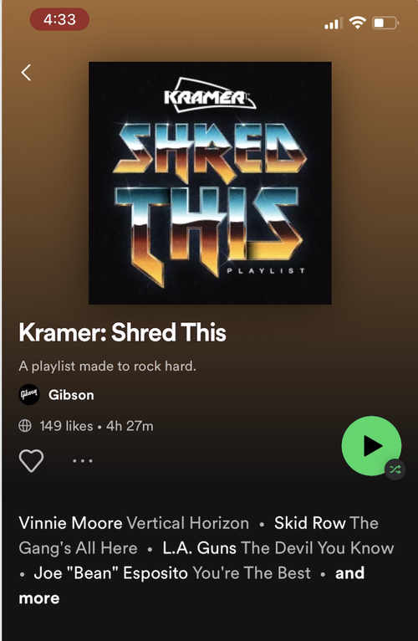
Task: Play the playlist with the green button
Action: point(371,445)
